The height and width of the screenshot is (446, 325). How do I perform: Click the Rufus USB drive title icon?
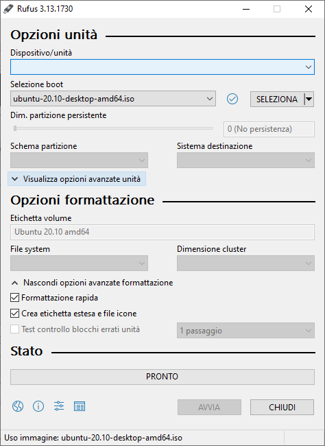pos(8,9)
